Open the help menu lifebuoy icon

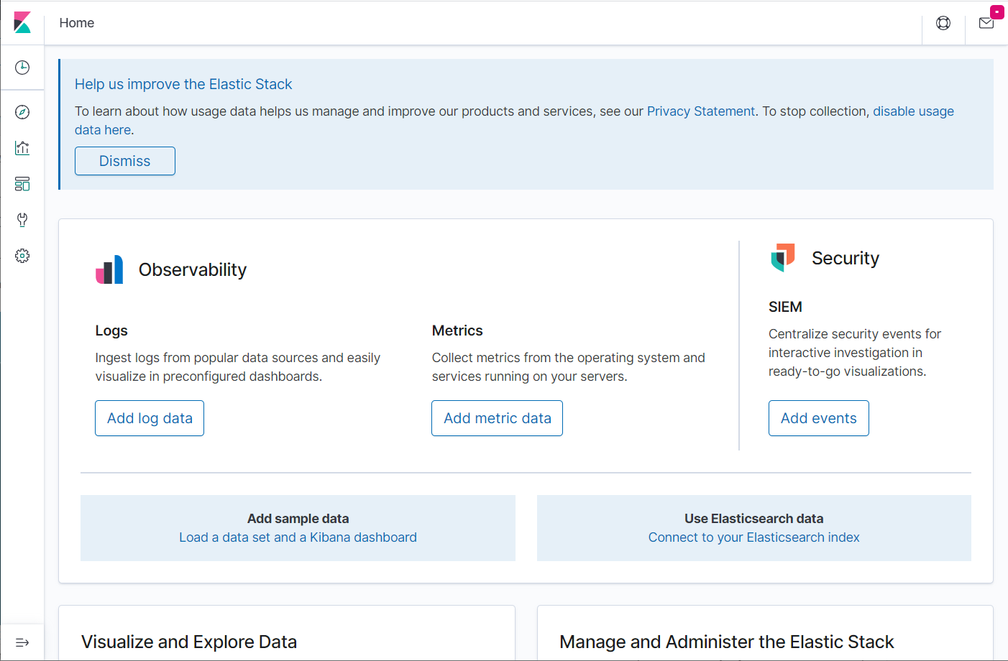[943, 23]
